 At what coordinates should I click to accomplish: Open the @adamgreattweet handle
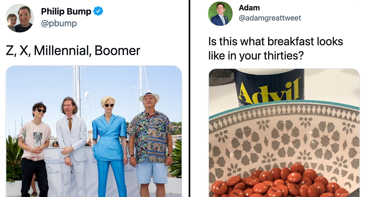pos(270,18)
